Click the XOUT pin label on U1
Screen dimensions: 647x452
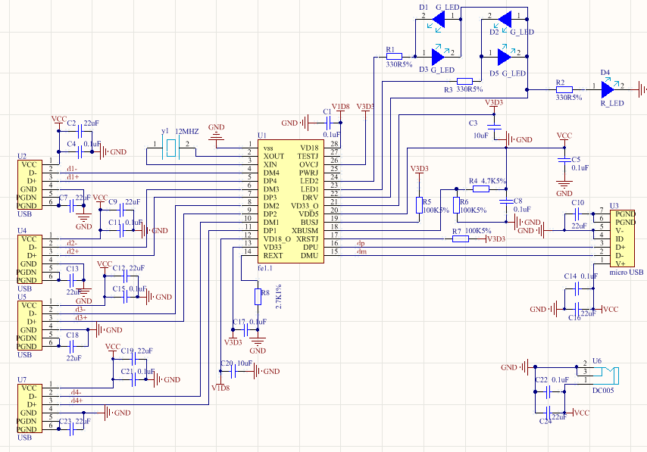click(x=274, y=156)
